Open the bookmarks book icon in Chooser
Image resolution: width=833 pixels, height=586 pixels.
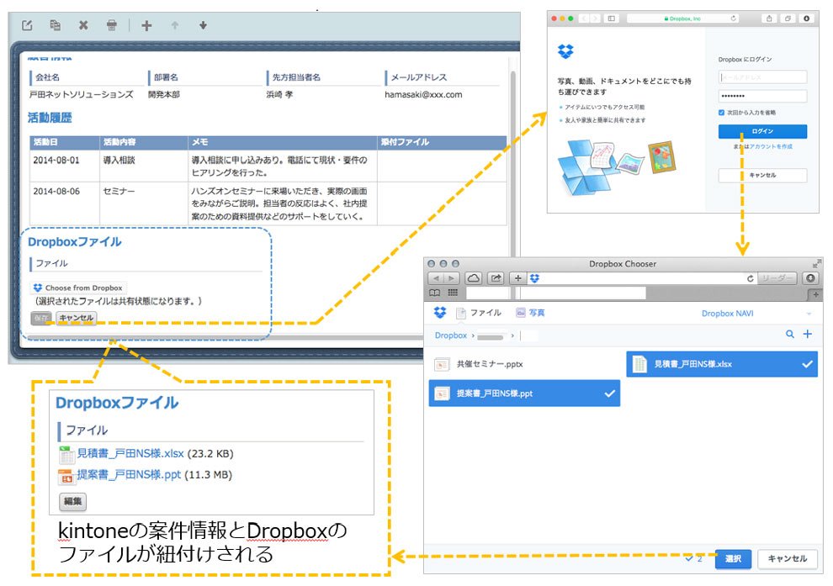click(434, 293)
